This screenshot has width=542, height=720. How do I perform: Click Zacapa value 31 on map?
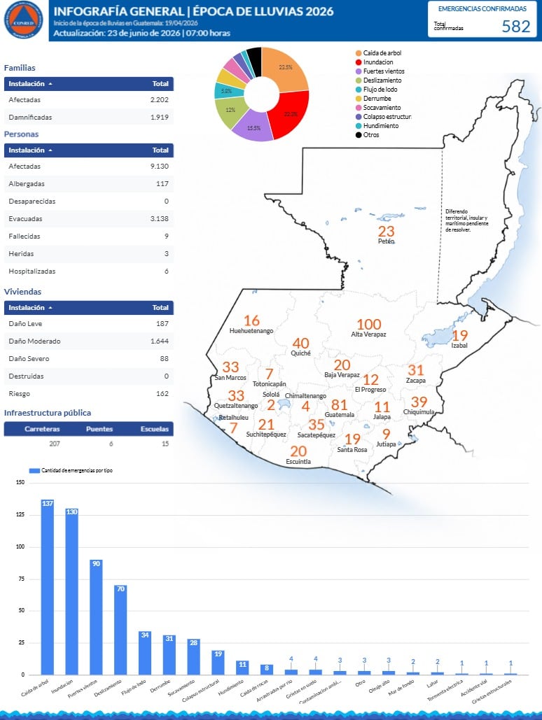tap(415, 370)
